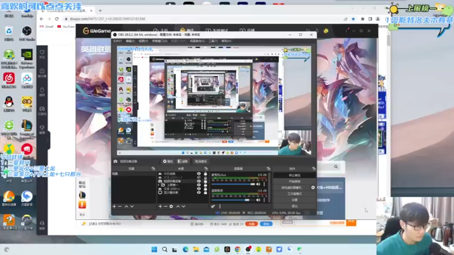The height and width of the screenshot is (255, 454).
Task: Toggle lock on 视频采集设备 source
Action: coord(205,181)
